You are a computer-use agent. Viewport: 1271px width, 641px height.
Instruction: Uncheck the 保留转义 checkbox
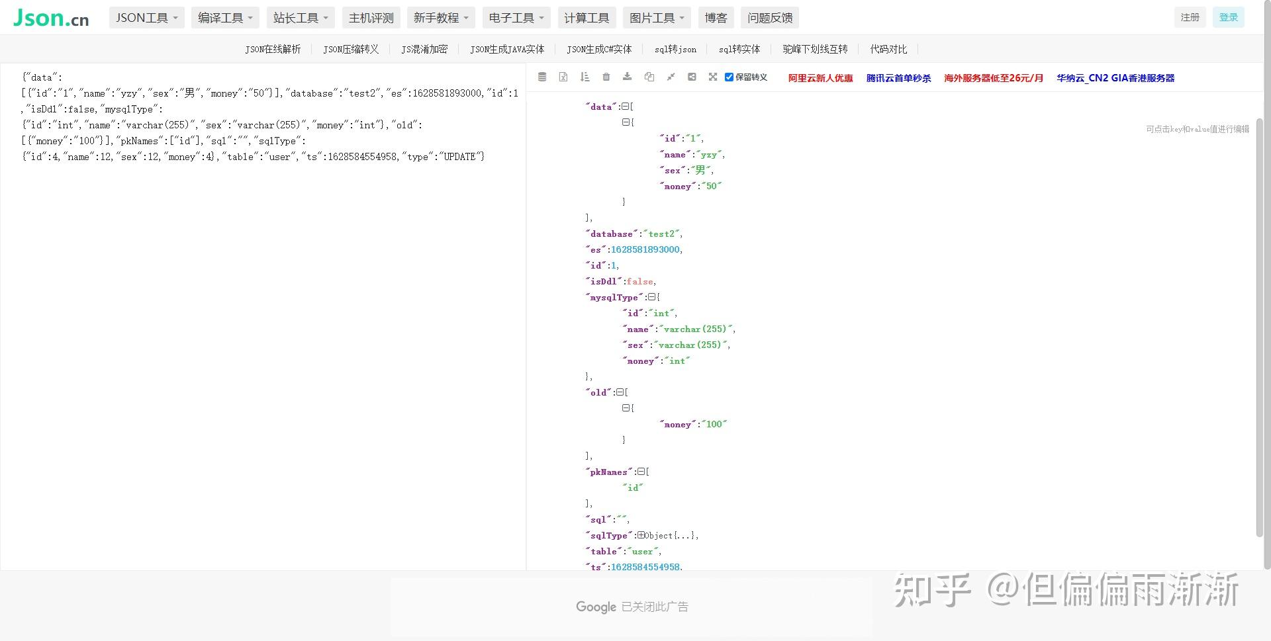point(729,77)
